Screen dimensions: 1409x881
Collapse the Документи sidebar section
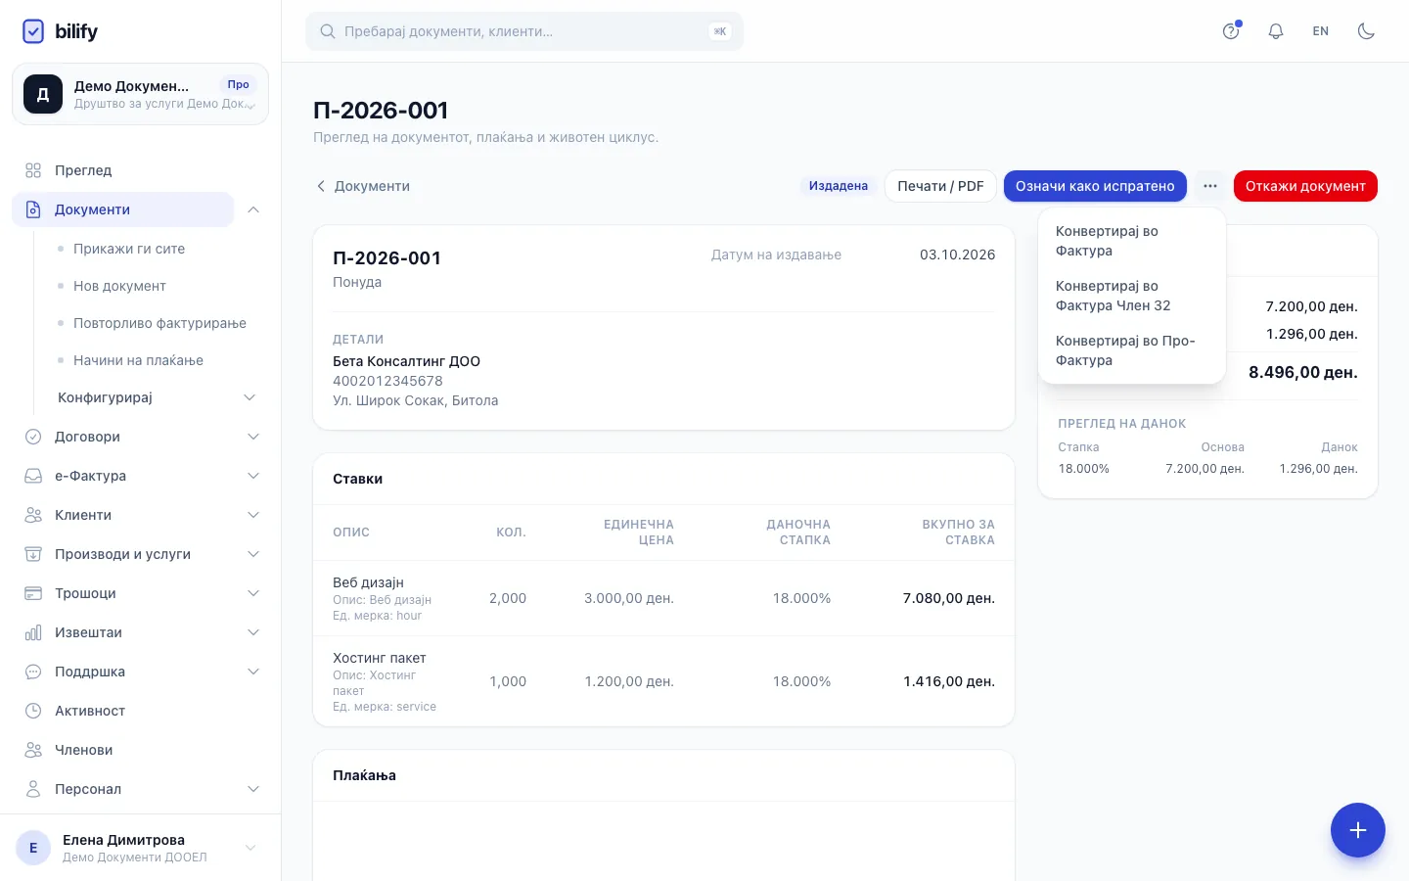click(x=253, y=209)
